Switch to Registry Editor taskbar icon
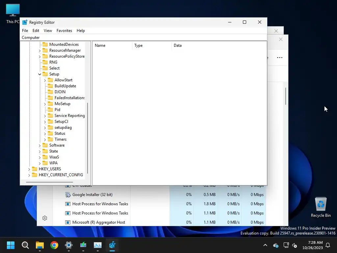This screenshot has height=253, width=337. tap(112, 245)
